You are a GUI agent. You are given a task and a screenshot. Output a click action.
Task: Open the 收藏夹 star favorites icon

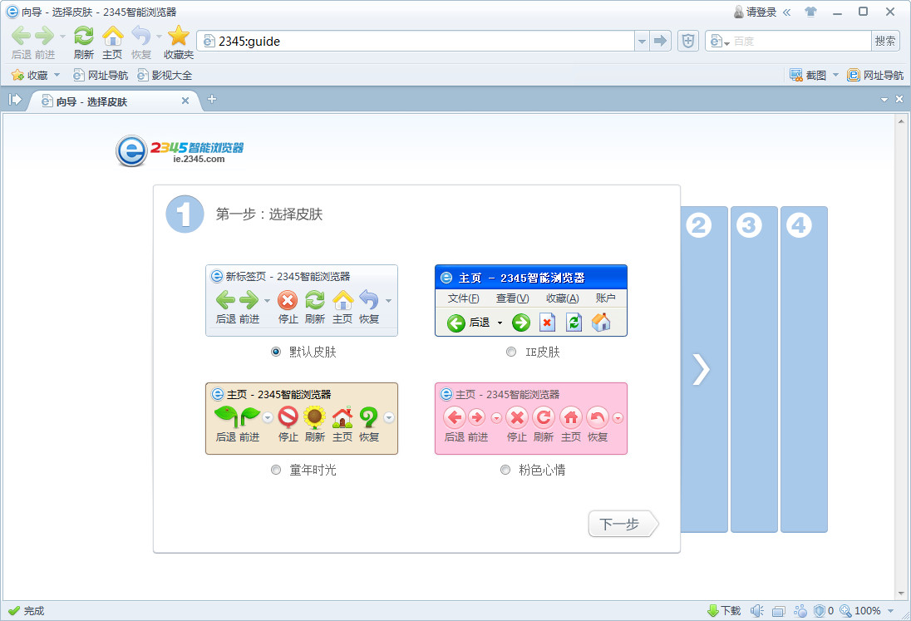179,36
